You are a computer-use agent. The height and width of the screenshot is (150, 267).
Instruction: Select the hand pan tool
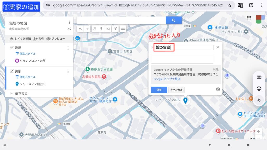click(95, 29)
